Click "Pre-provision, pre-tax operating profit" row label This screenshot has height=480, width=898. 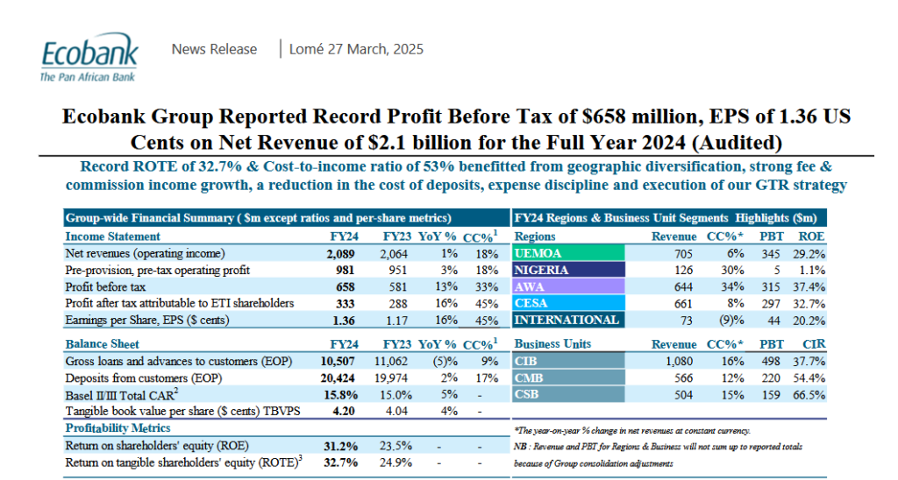coord(158,270)
